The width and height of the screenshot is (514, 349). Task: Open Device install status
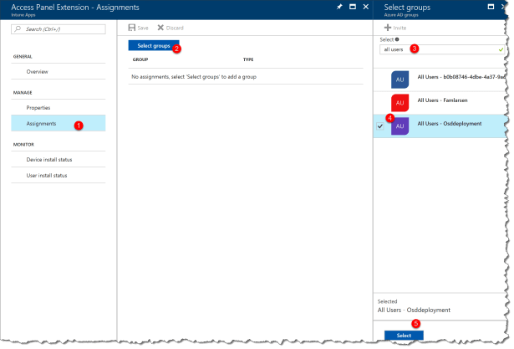pos(59,160)
